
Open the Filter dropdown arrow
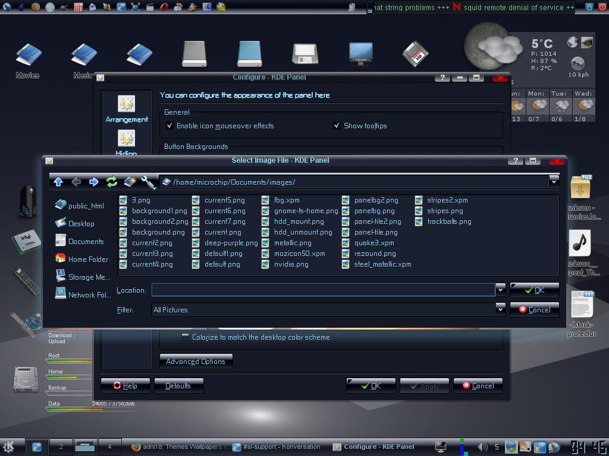point(500,309)
